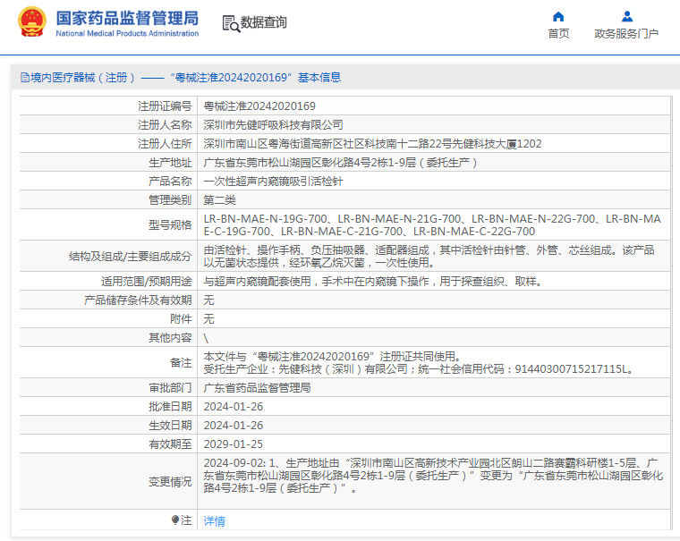Screen dimensions: 680x541
Task: Click the 适用范围/预期用途 label
Action: (146, 282)
